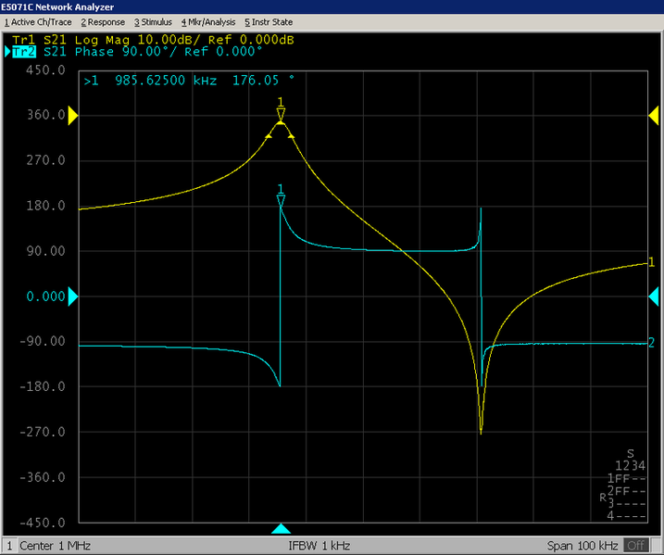Click the cyan marker 1 on the phase trace
Viewport: 664px width, 555px height.
coord(281,199)
